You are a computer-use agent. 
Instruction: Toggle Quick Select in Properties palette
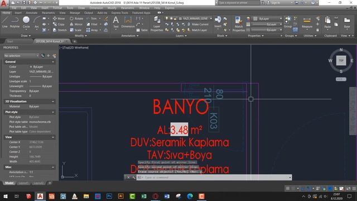point(54,56)
